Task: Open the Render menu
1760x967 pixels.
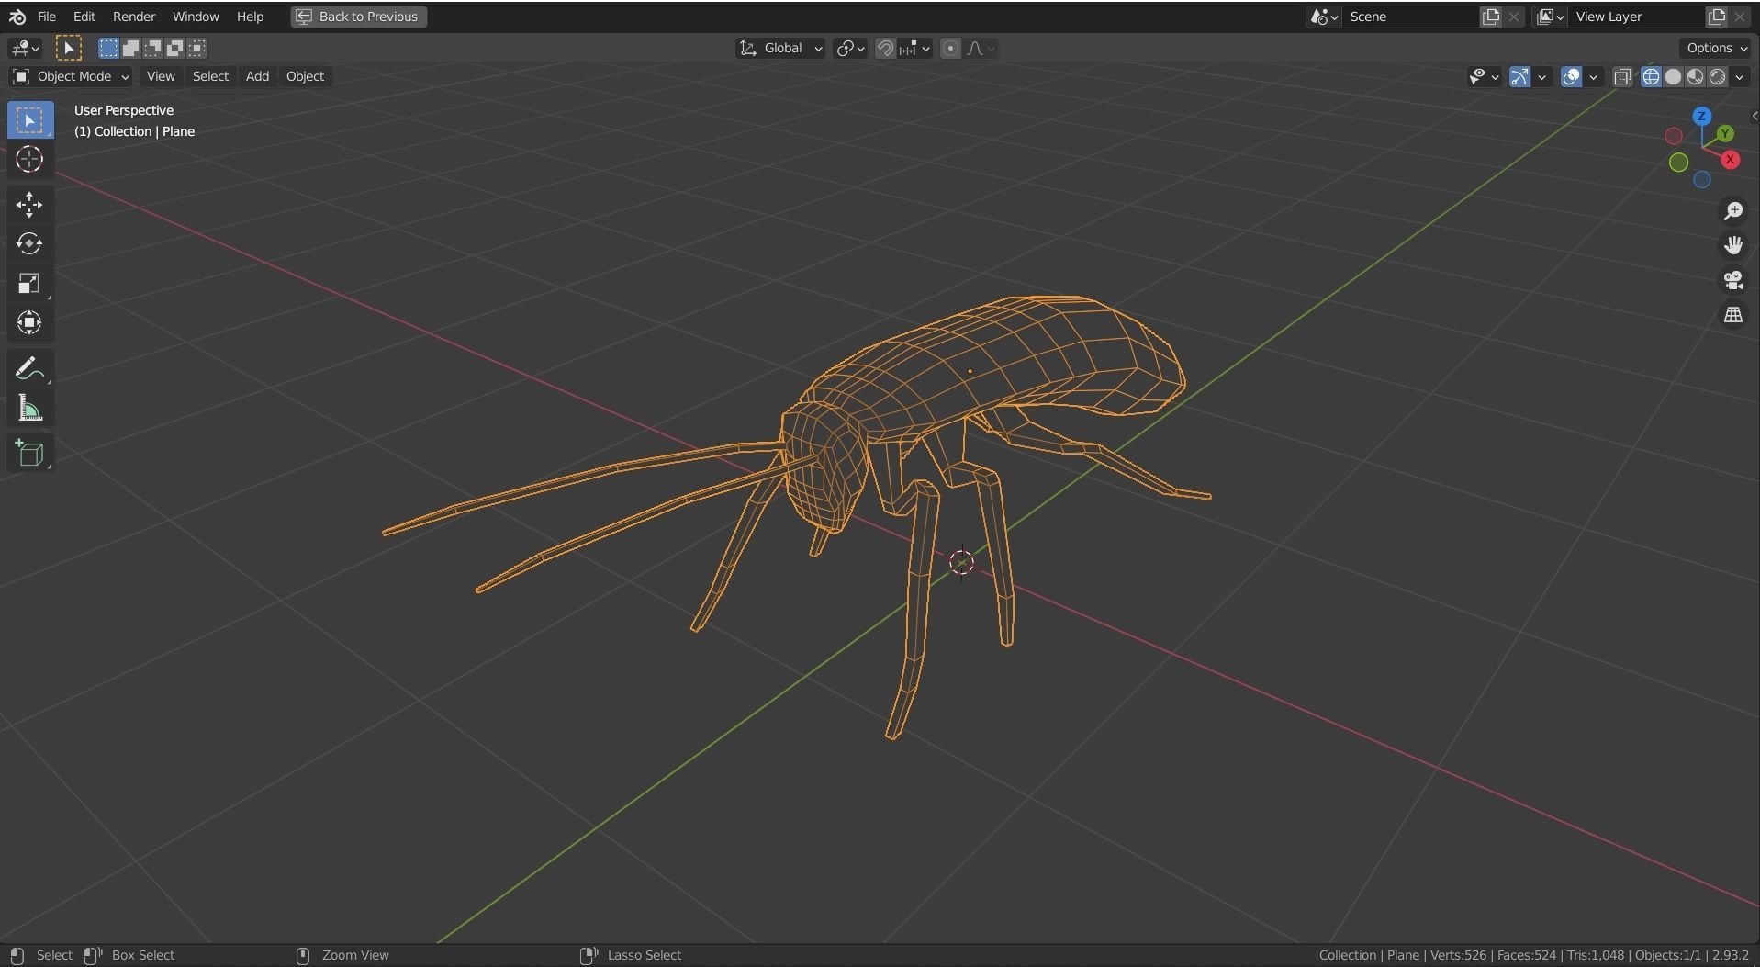Action: pos(133,16)
